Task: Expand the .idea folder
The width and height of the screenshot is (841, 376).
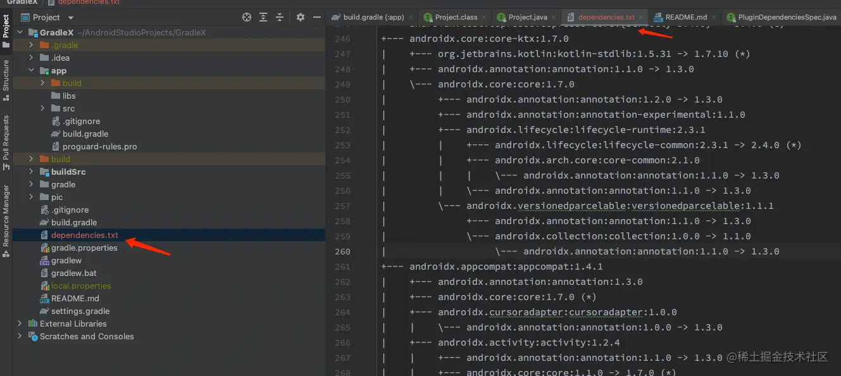Action: coord(31,58)
